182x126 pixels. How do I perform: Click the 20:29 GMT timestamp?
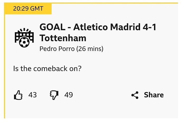click(x=28, y=8)
